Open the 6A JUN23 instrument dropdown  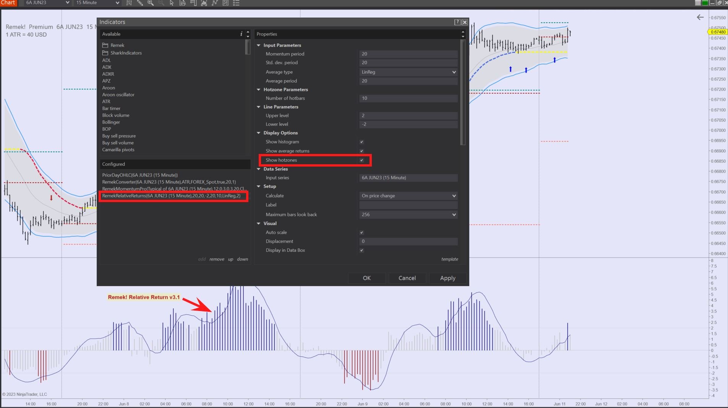coord(47,3)
